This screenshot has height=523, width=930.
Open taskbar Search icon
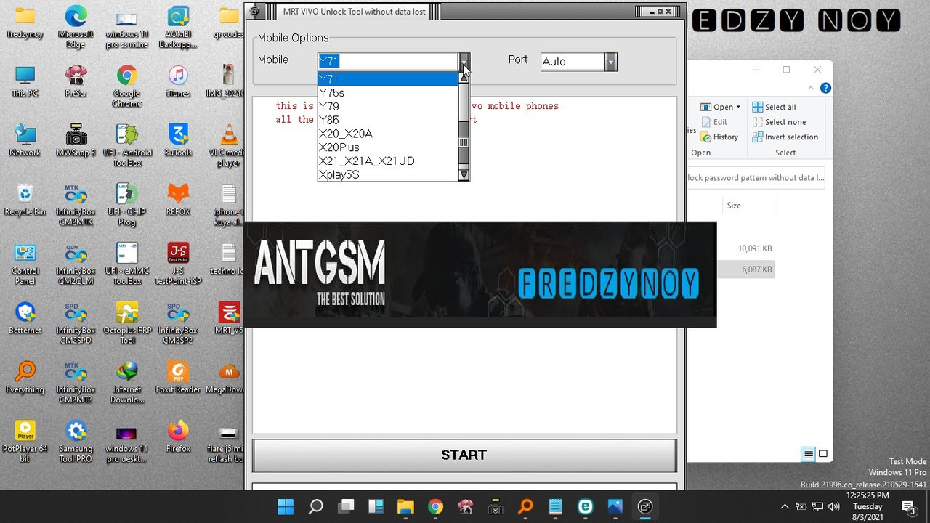(x=316, y=507)
